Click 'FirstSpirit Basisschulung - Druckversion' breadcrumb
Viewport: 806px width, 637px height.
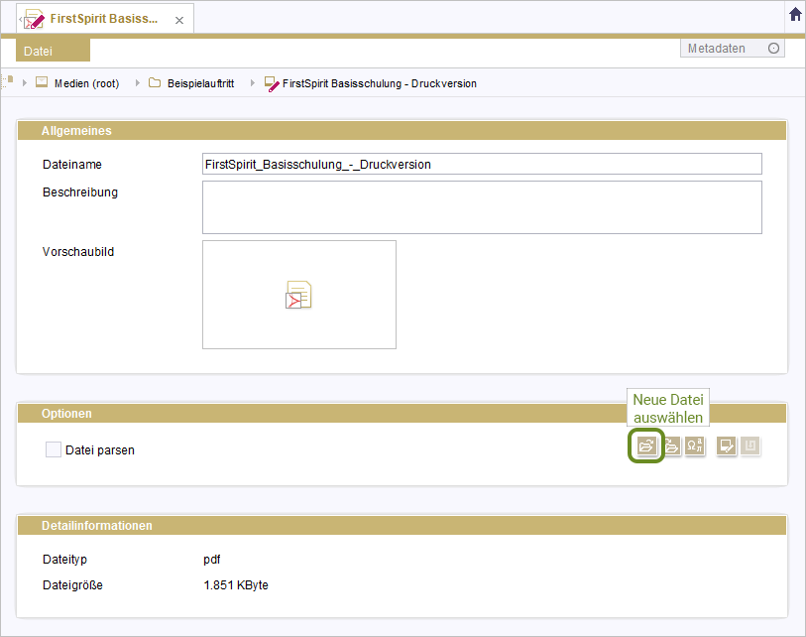(x=380, y=83)
